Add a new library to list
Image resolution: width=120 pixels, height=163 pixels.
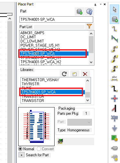click(75, 74)
